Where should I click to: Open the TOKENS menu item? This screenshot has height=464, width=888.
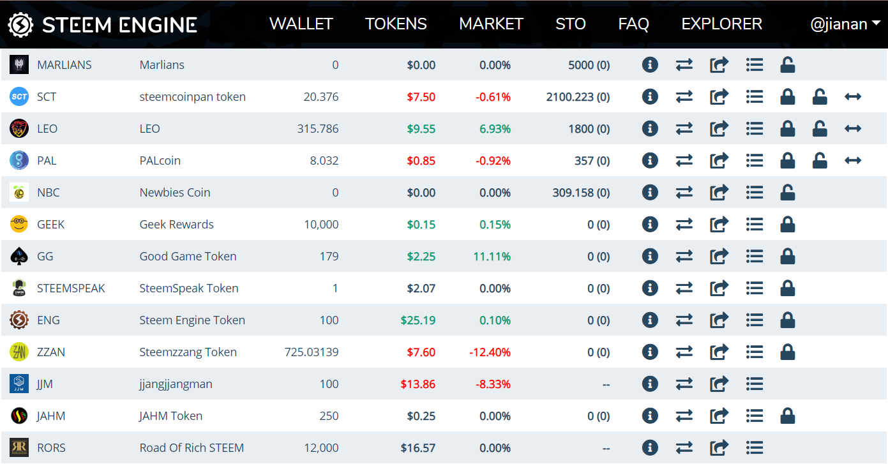tap(396, 24)
